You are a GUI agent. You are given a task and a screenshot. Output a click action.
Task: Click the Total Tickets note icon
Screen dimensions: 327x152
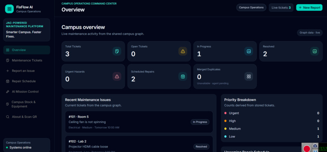[117, 51]
